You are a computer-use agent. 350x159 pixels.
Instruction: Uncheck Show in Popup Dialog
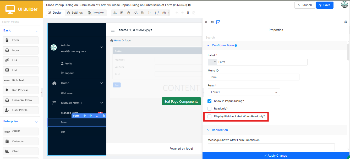tap(210, 101)
